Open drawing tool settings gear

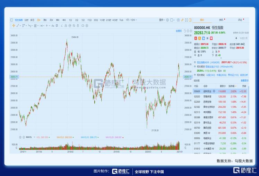click(x=87, y=26)
